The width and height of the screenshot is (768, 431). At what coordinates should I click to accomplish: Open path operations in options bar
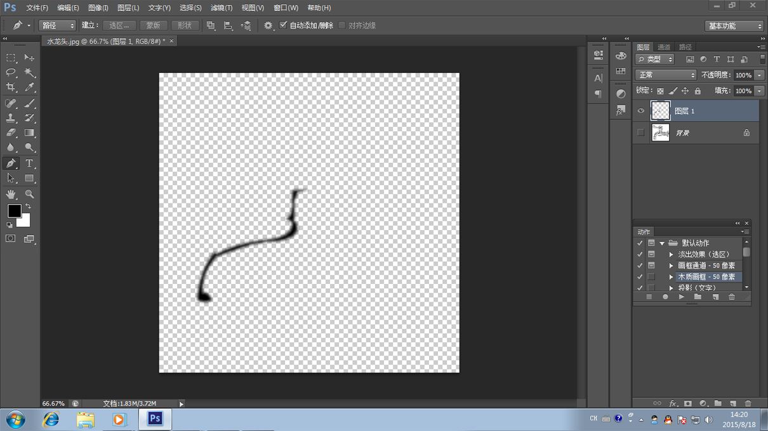211,25
